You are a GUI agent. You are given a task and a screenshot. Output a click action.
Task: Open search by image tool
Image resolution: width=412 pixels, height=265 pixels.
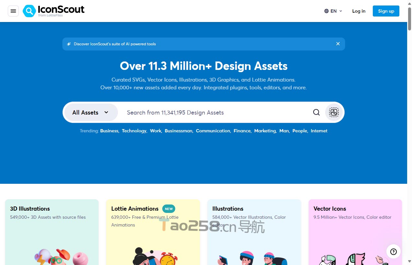point(334,112)
